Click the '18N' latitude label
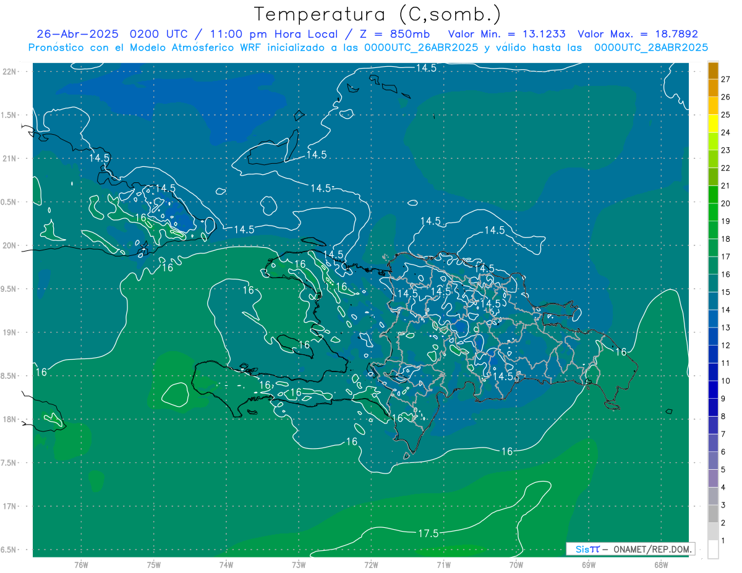Screen dimensions: 742x573 (x=11, y=419)
